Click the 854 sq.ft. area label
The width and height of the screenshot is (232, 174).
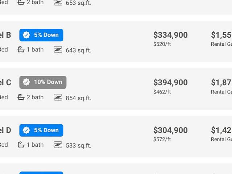[78, 98]
